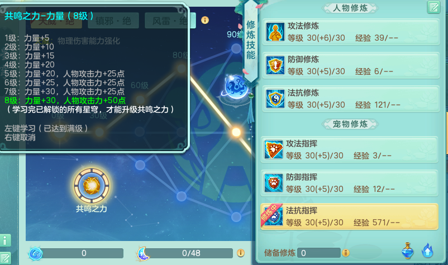Click the 储备修炼 value field

pyautogui.click(x=318, y=253)
